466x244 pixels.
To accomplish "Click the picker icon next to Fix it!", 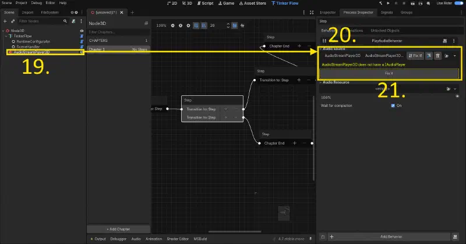I will coord(429,56).
